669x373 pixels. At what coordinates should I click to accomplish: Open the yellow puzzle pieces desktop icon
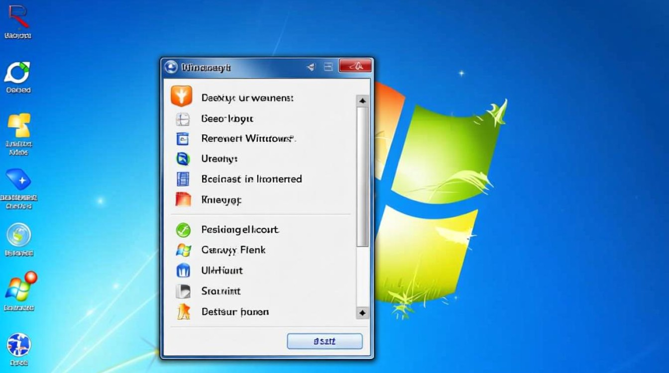(18, 125)
